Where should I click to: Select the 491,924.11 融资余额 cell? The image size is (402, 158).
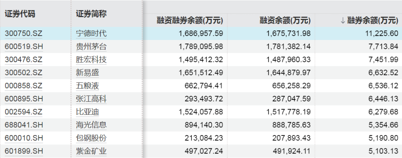pos(291,151)
